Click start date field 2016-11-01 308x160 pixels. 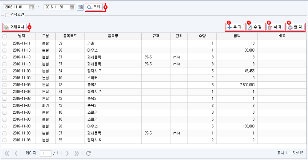pyautogui.click(x=16, y=7)
